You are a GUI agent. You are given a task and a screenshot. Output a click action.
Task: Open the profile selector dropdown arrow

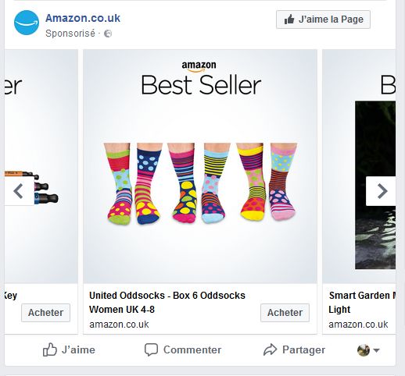[376, 350]
